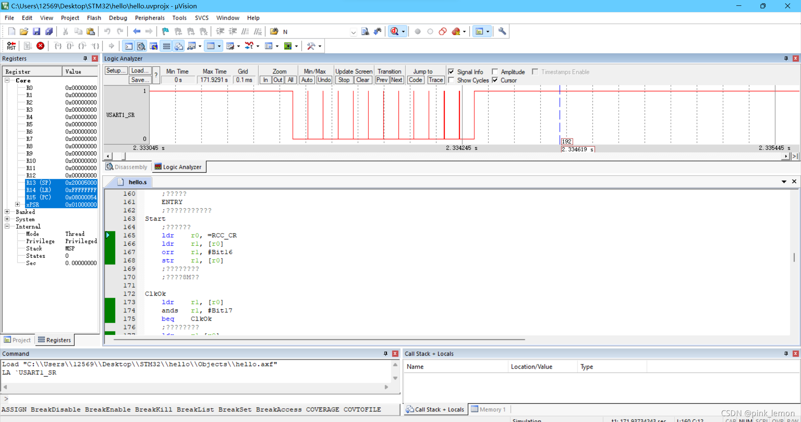Click the Save... button in Logic Analyzer
The image size is (801, 422).
(x=140, y=80)
